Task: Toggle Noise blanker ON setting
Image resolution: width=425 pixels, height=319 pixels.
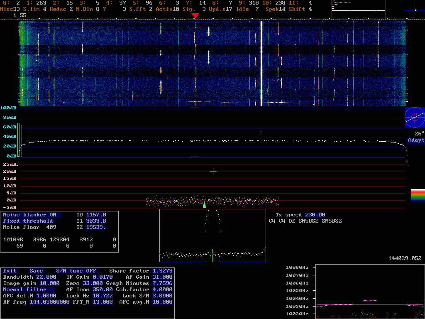Action: pos(32,215)
